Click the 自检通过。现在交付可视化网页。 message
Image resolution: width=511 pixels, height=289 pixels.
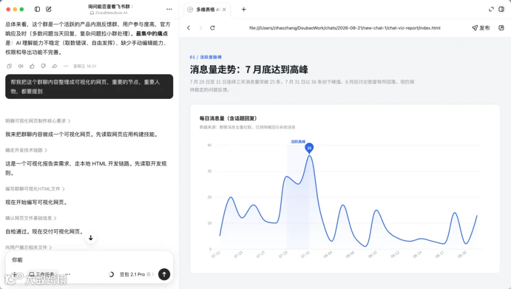pyautogui.click(x=45, y=231)
